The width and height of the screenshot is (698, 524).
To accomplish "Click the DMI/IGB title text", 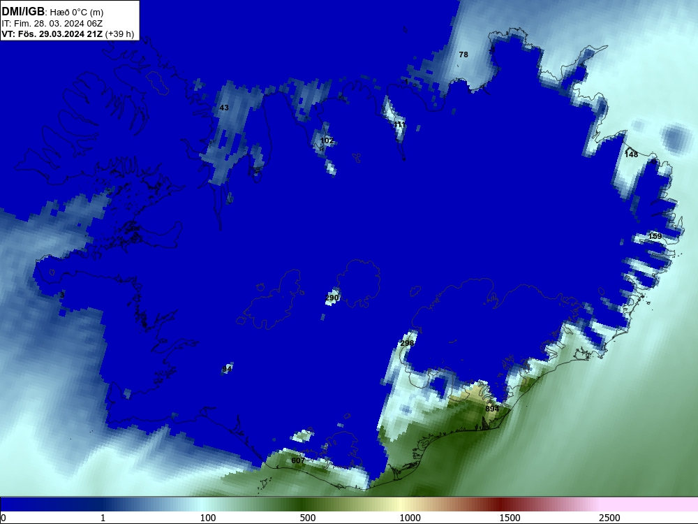I will (23, 11).
